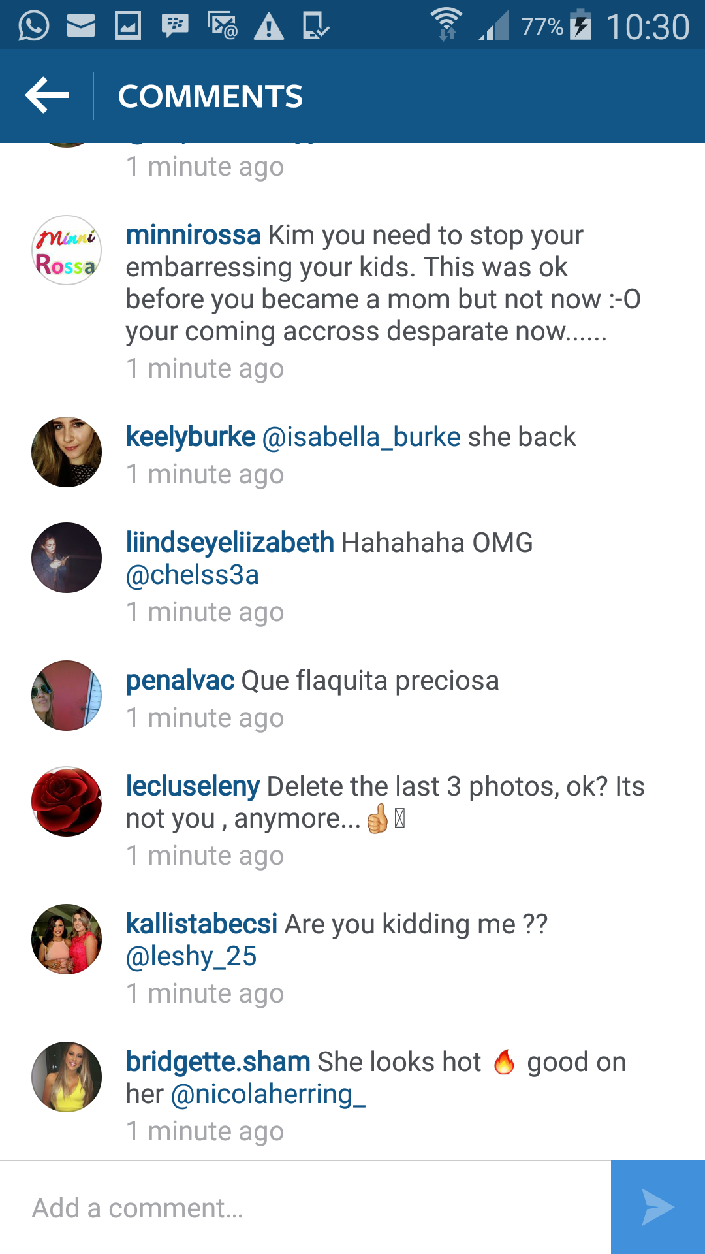
Task: Focus the Add a comment field
Action: pyautogui.click(x=305, y=1208)
